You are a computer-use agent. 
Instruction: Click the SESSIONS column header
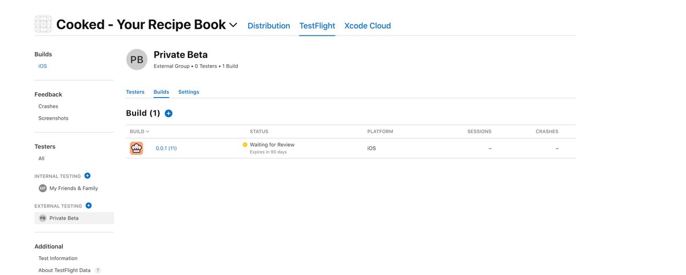(x=479, y=131)
